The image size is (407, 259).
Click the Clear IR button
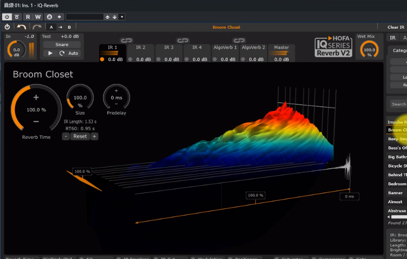pos(395,27)
